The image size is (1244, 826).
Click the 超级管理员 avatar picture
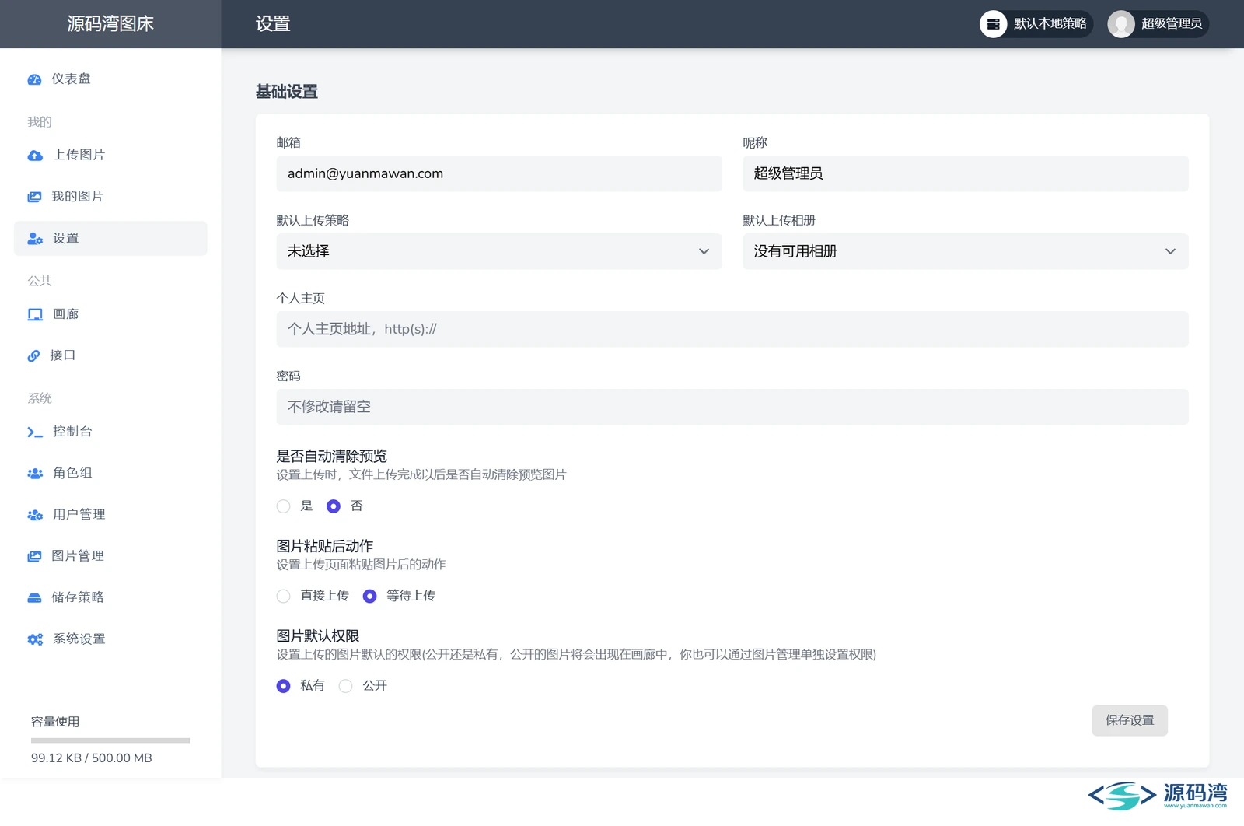pos(1120,24)
